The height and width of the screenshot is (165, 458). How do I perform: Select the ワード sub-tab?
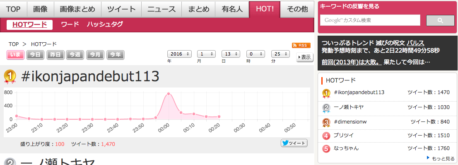point(70,24)
